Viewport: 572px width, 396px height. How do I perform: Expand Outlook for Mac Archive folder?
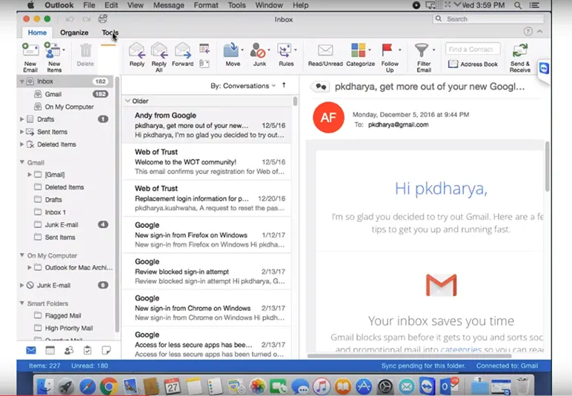click(30, 268)
